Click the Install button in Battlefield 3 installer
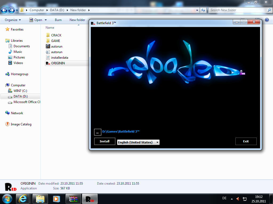The height and width of the screenshot is (204, 273). (105, 141)
